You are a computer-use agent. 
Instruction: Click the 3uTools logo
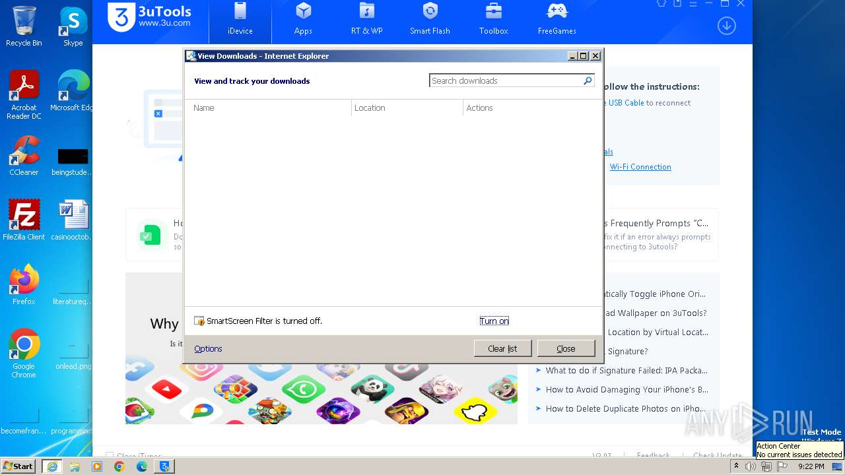(150, 16)
